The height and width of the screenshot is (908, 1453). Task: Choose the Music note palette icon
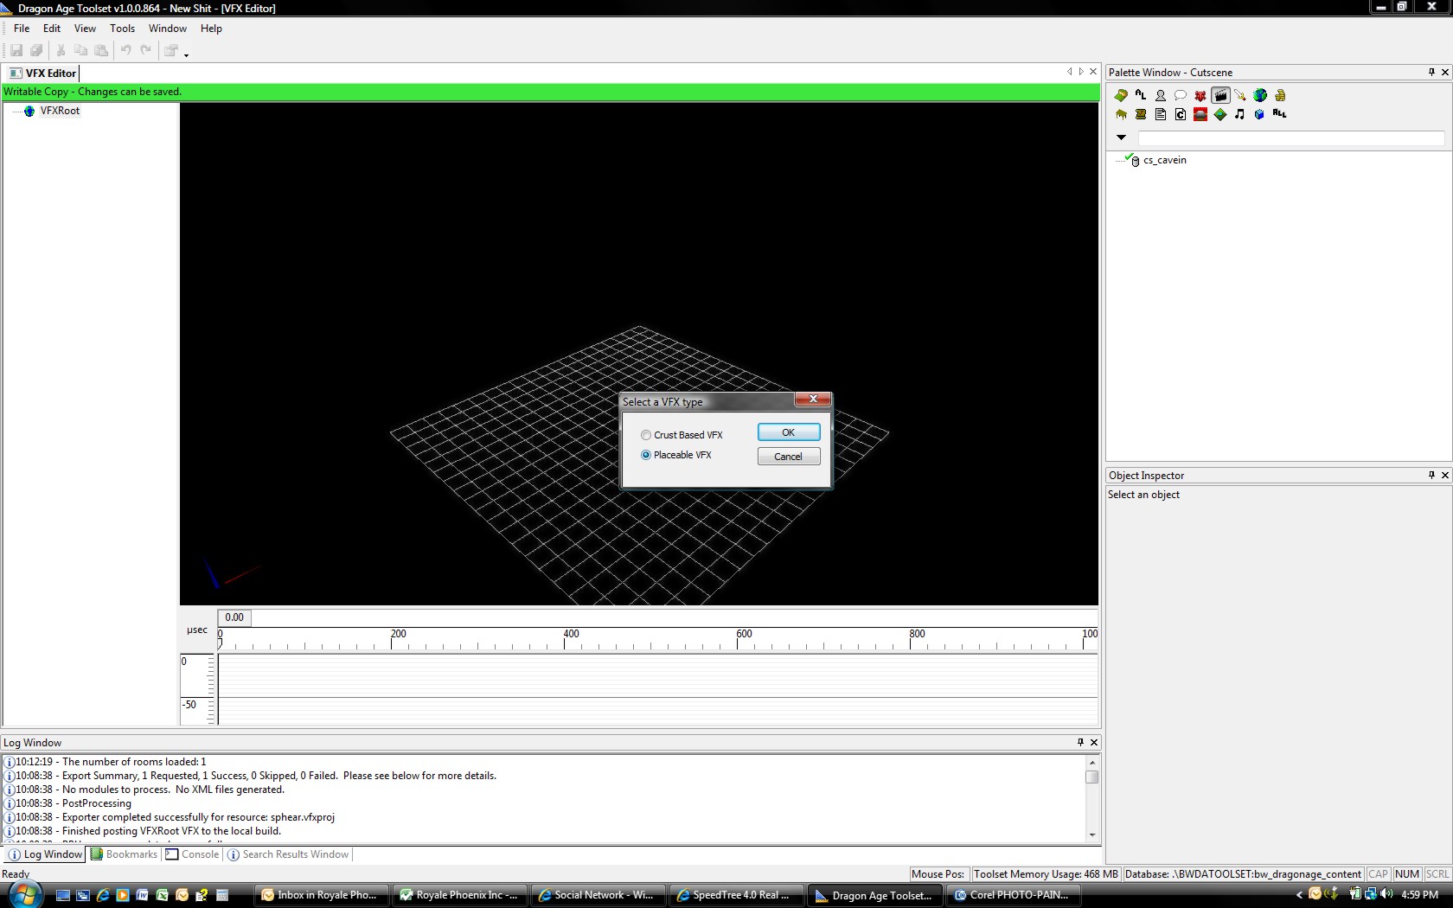[1239, 114]
